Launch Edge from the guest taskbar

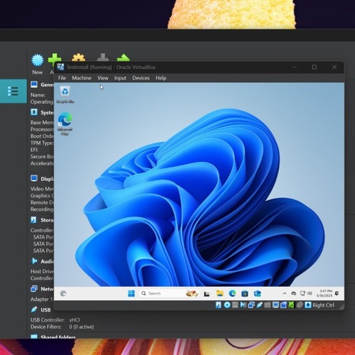[x=232, y=293]
